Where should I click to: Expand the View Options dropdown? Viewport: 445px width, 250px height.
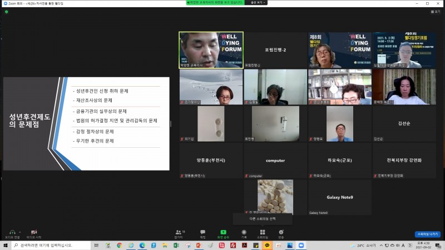pyautogui.click(x=256, y=3)
